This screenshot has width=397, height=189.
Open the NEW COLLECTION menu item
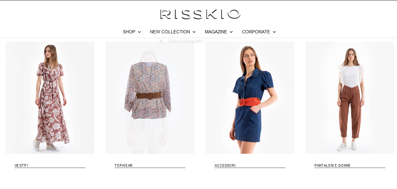(170, 32)
